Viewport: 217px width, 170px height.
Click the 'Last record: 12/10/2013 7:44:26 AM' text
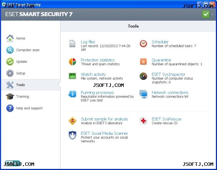coord(106,48)
